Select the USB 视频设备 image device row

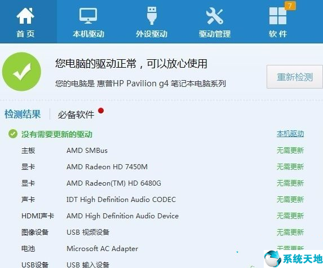(x=162, y=232)
